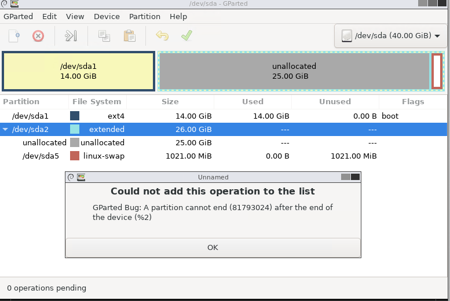Select the unallocated row in partition list
The height and width of the screenshot is (301, 450).
click(224, 142)
